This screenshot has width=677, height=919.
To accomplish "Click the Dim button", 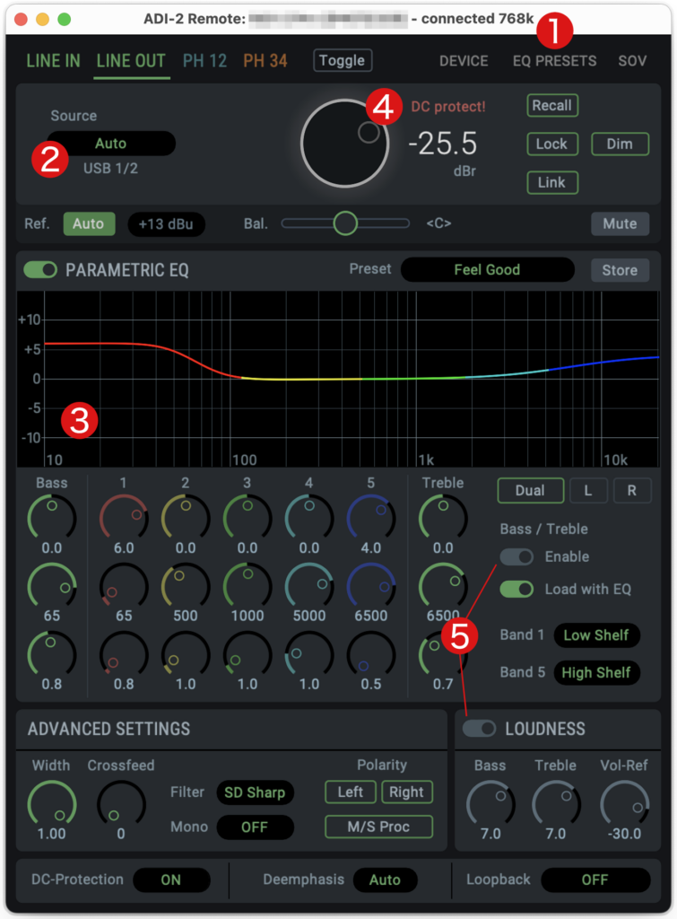I will [620, 144].
